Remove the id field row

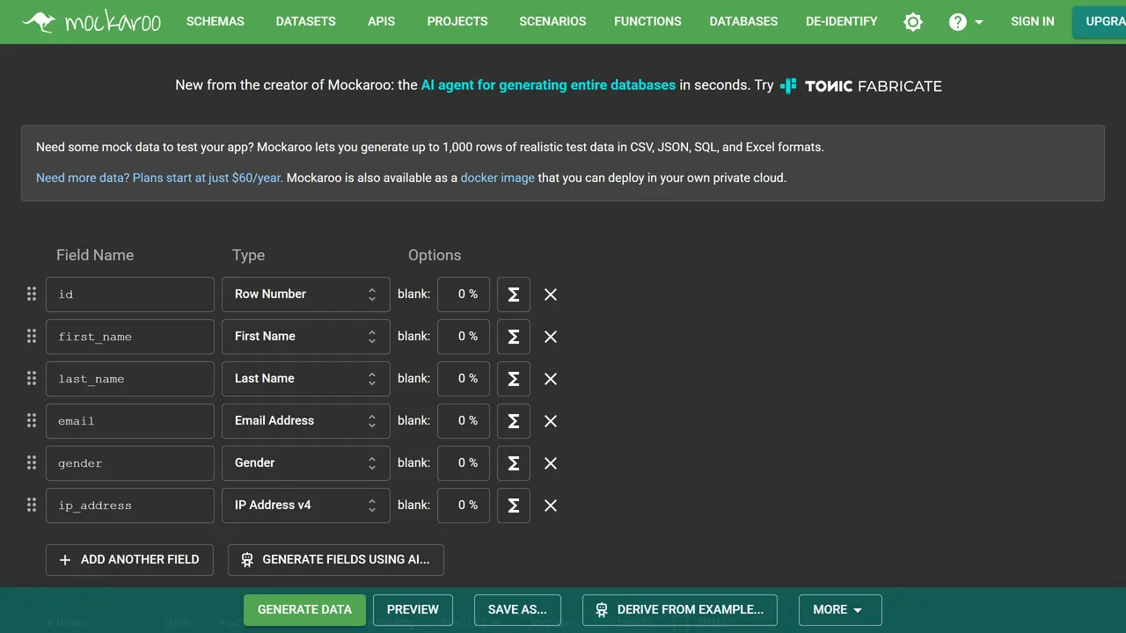(x=551, y=295)
